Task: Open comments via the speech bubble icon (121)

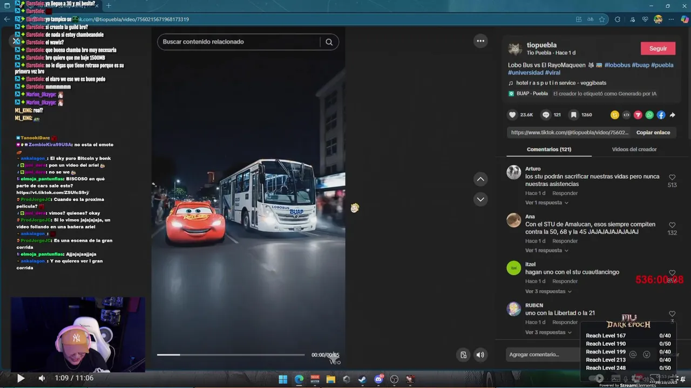Action: [546, 115]
